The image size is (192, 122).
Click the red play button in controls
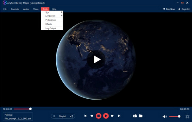coord(106,116)
